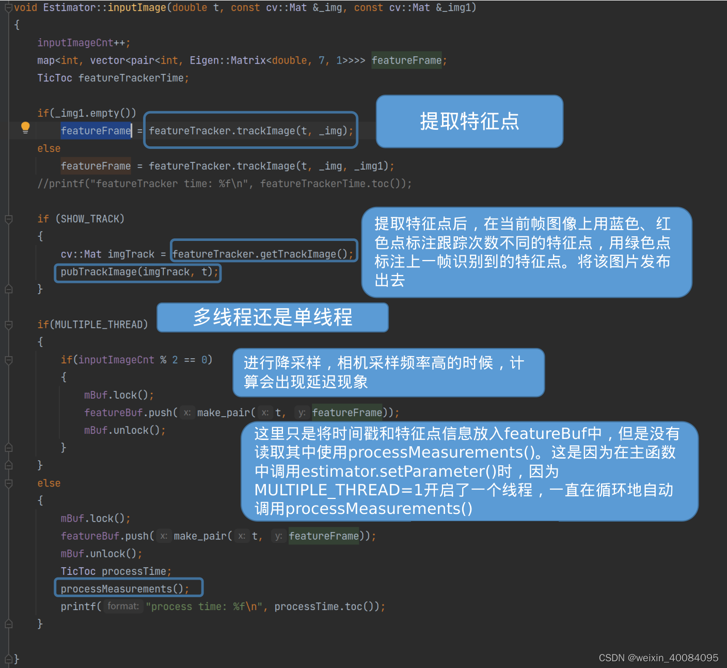Click fold-end marker below pubTrackImage line
Viewport: 727px width, 668px height.
pos(9,289)
